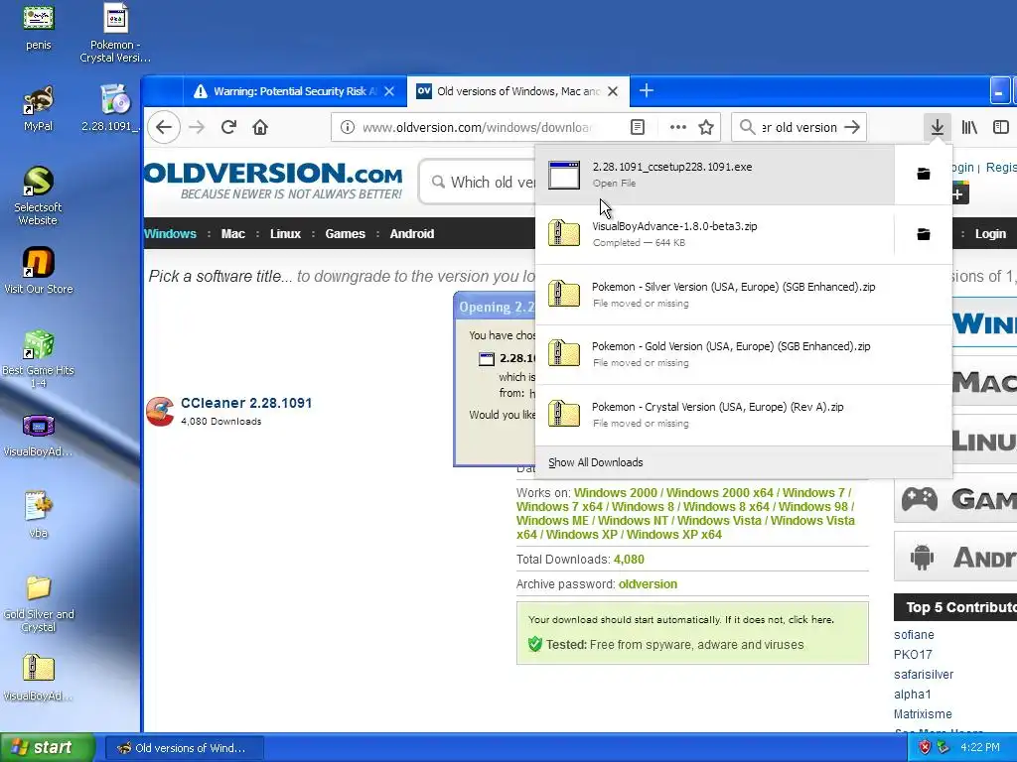Image resolution: width=1017 pixels, height=762 pixels.
Task: Open a new browser tab
Action: click(646, 90)
